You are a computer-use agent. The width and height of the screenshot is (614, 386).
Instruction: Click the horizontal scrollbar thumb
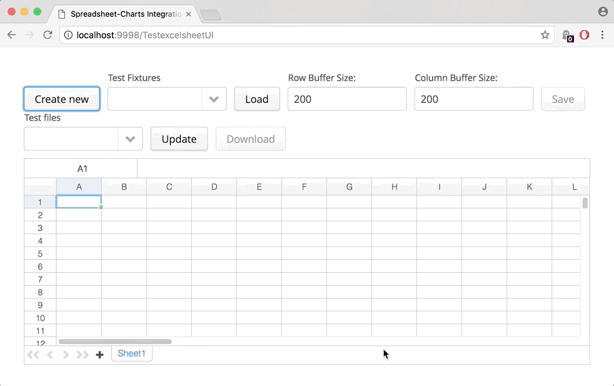pos(115,342)
